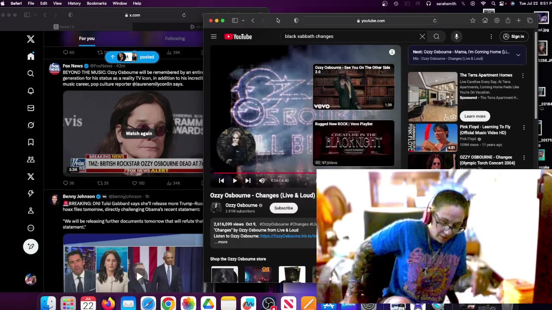552x310 pixels.
Task: Open X Bookmarks icon
Action: 31,142
